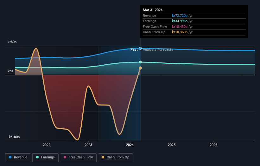Toggle the Revenue series in the legend
260x166 pixels.
click(18, 157)
